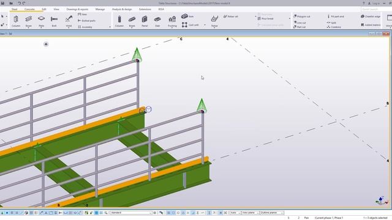392x220 pixels.
Task: Expand the Weld dropdown arrow
Action: tap(69, 28)
